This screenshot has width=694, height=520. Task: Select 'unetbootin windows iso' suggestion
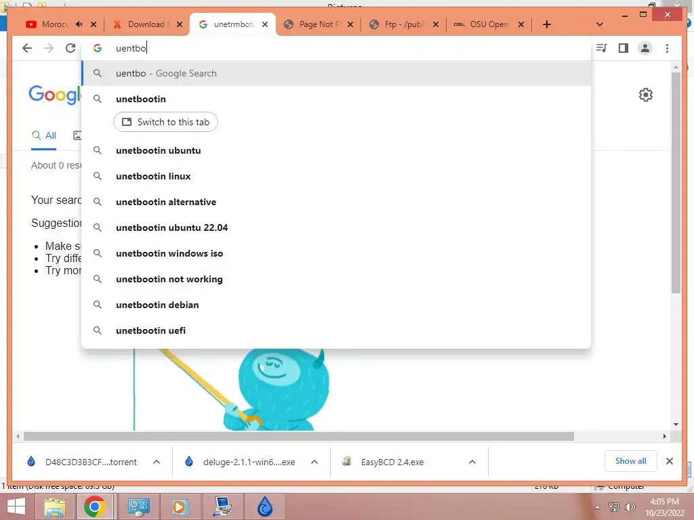click(x=336, y=253)
